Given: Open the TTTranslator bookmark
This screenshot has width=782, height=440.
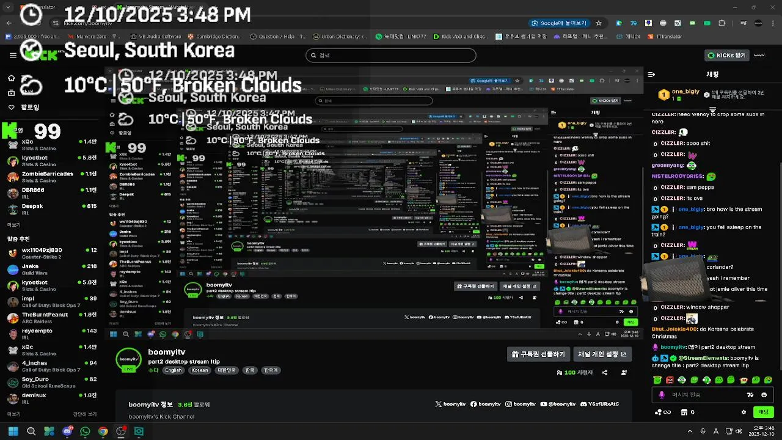Looking at the screenshot, I should (x=665, y=37).
